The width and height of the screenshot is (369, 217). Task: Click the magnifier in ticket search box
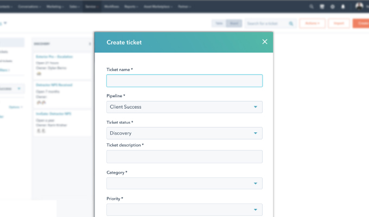click(x=291, y=23)
